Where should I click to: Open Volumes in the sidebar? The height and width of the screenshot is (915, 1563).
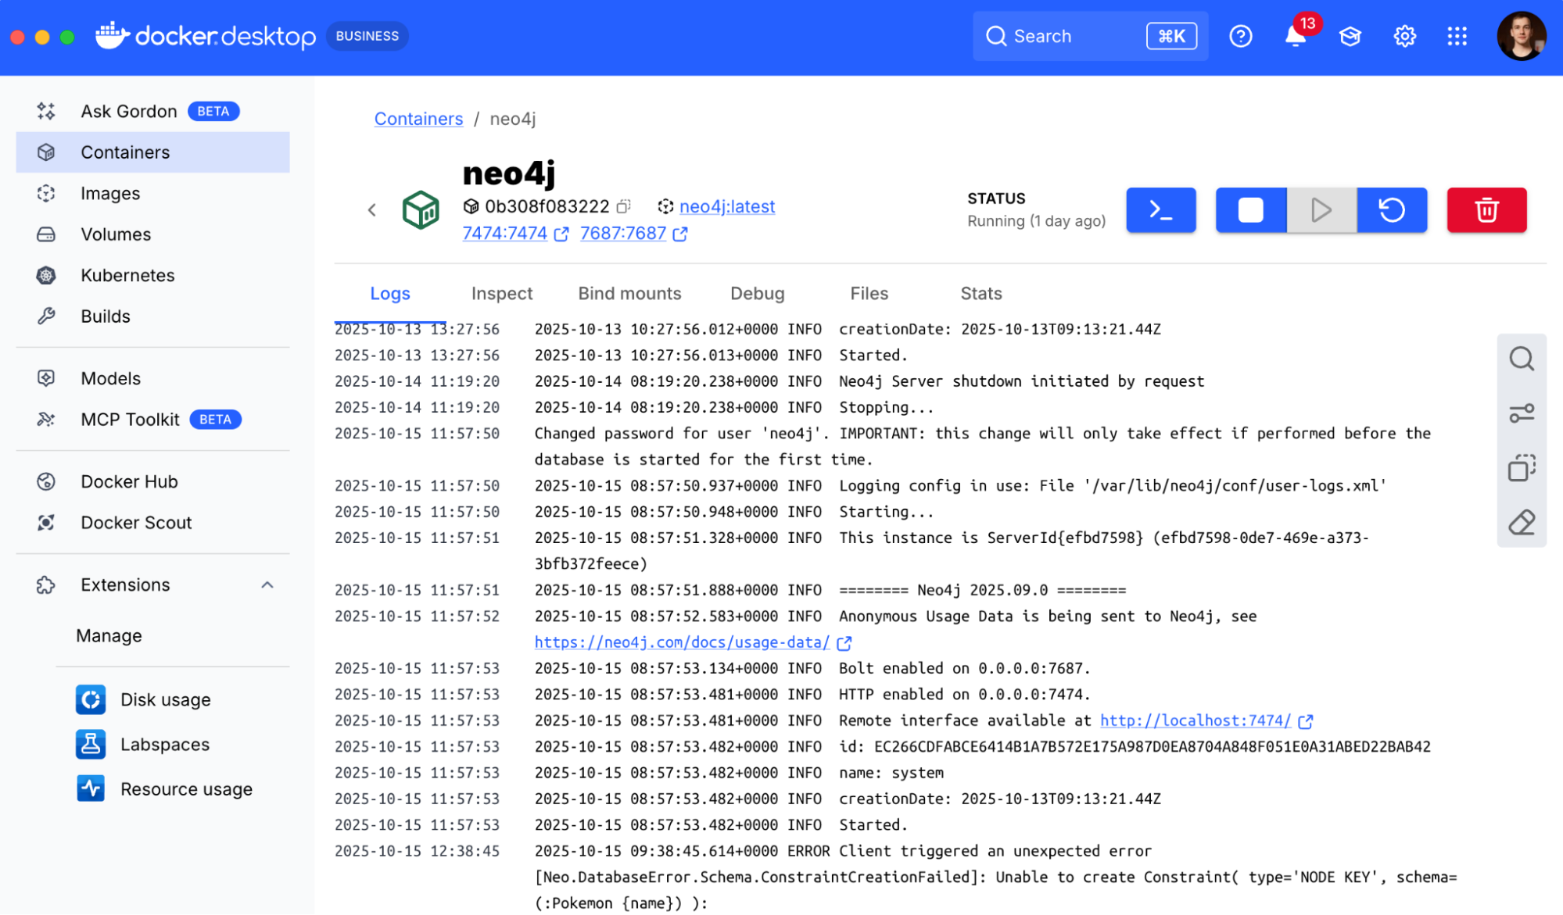point(116,234)
